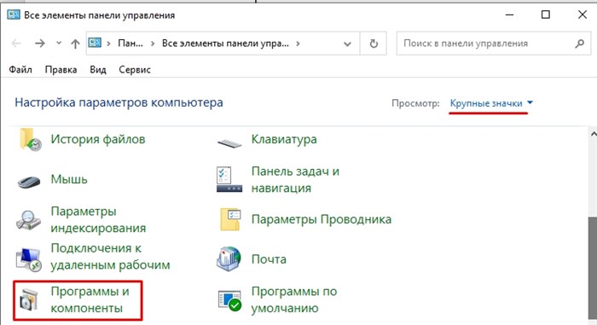Go forward with the right arrow
Image resolution: width=597 pixels, height=325 pixels.
39,44
